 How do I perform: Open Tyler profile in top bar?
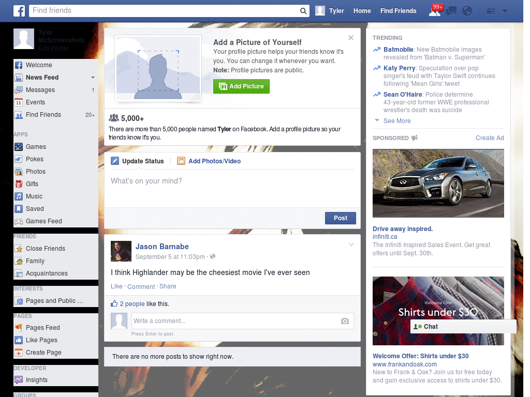[330, 11]
